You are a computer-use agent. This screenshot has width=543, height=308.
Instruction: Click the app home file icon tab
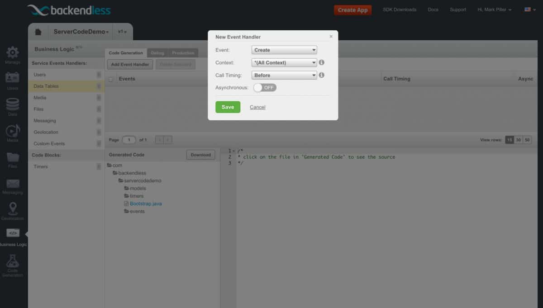tap(38, 32)
